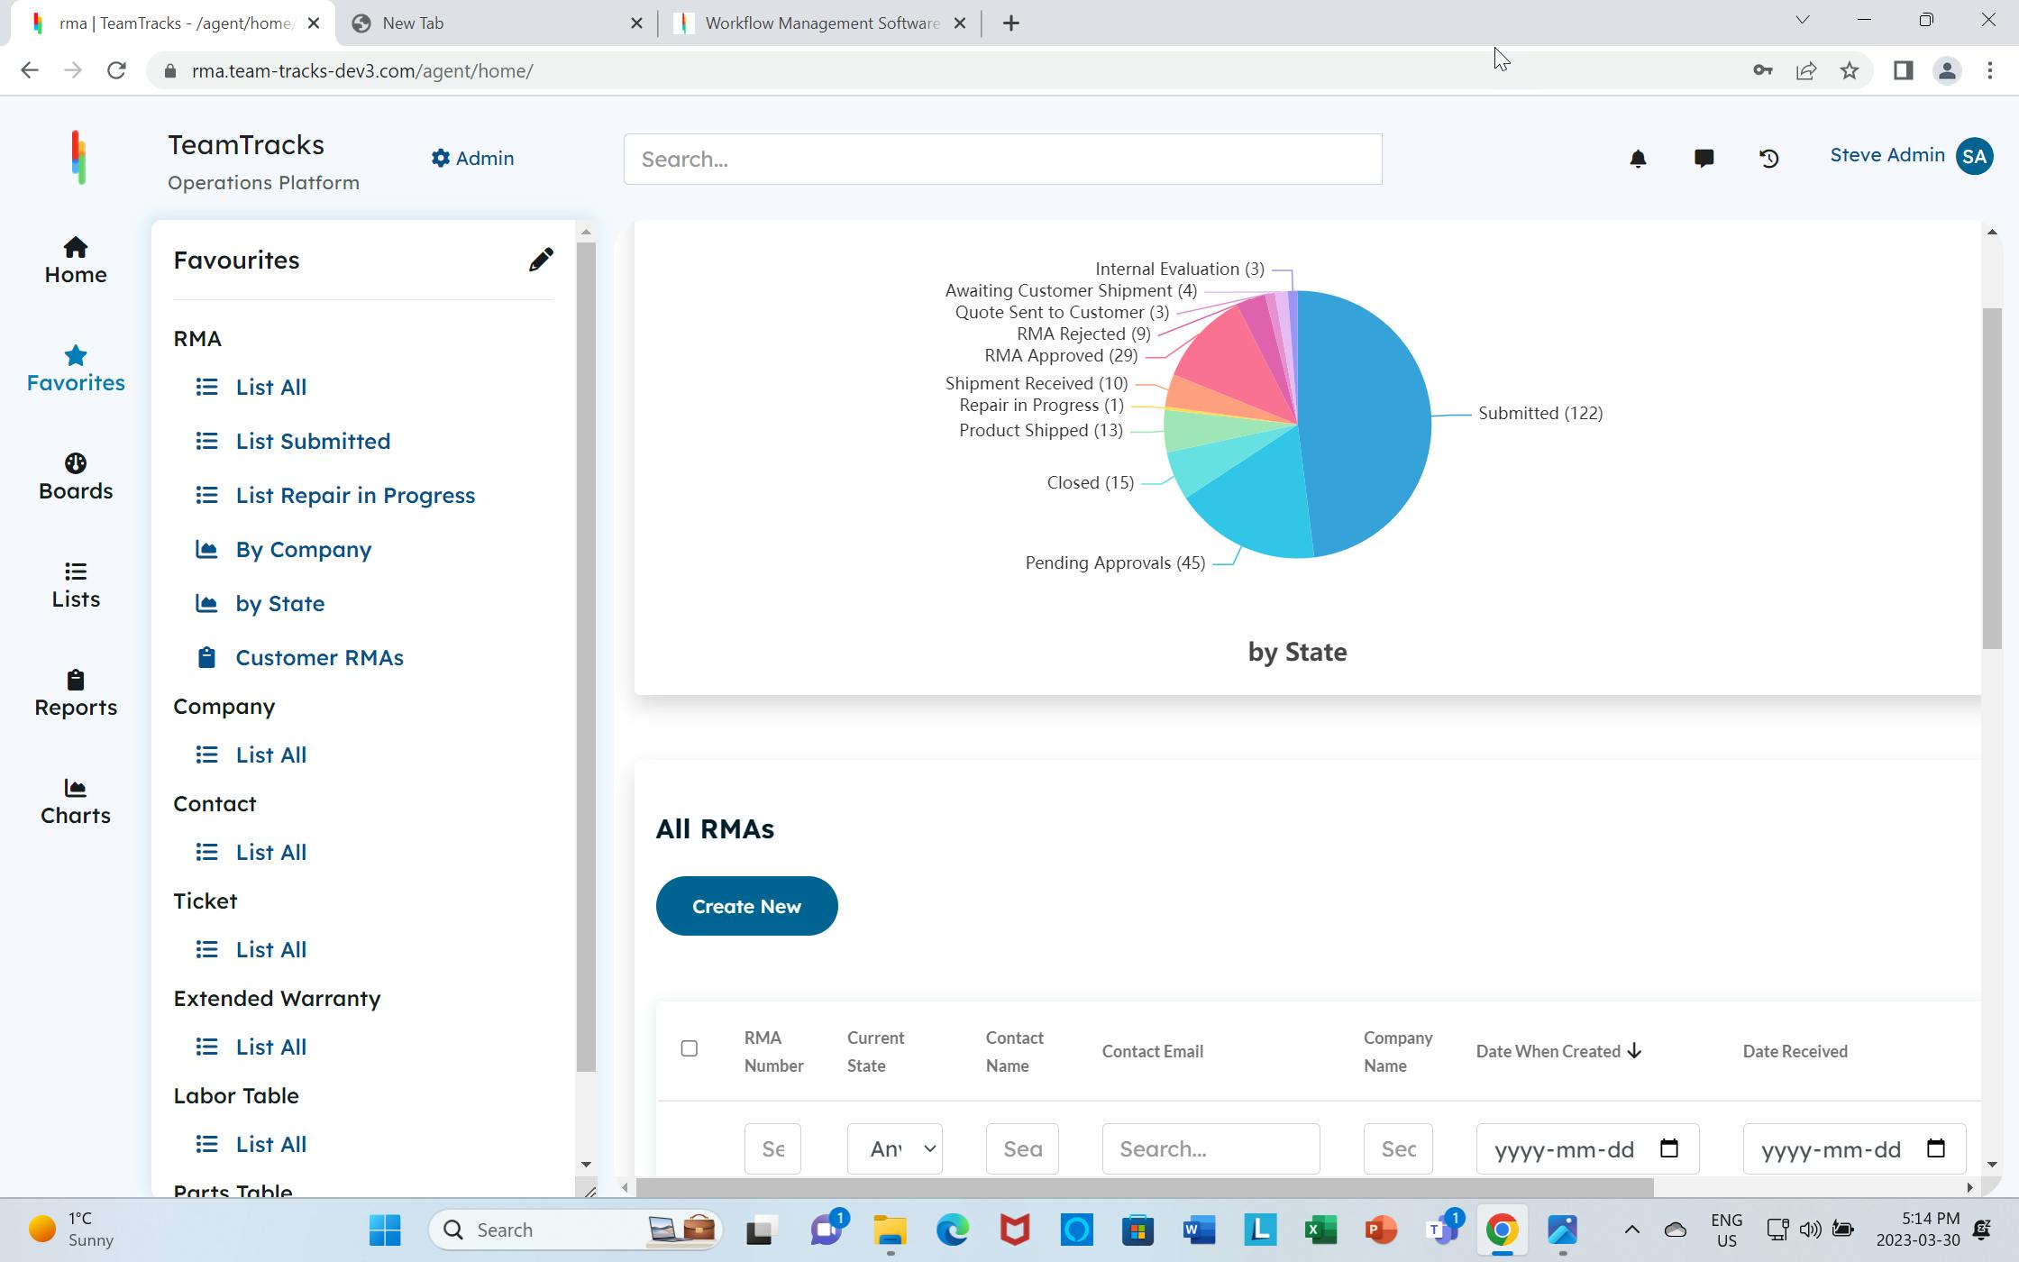Open the chat messages icon
Screen dimensions: 2019x1262
[1704, 159]
